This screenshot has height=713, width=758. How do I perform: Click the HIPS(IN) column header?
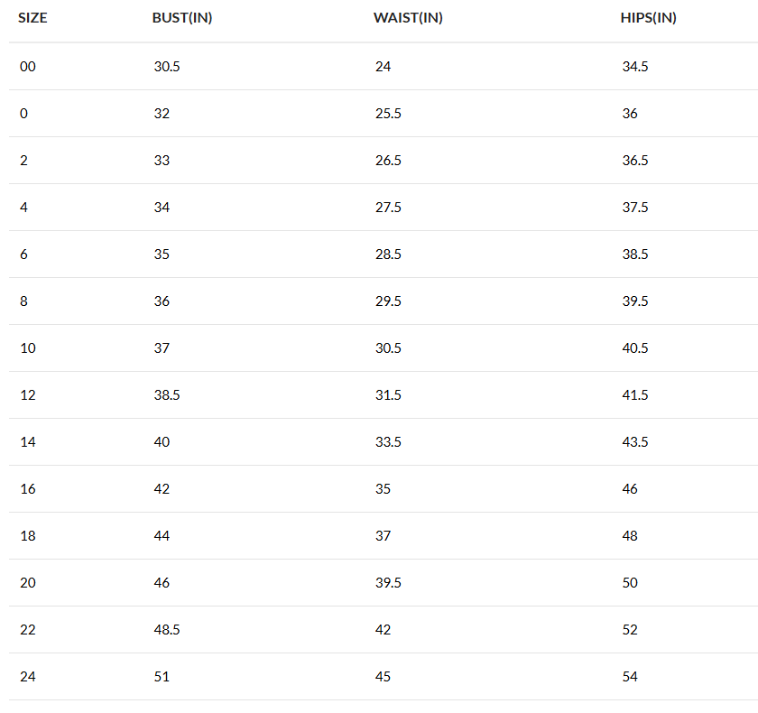tap(651, 18)
